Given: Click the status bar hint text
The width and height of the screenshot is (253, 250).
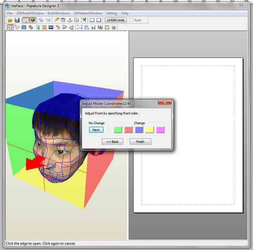Looking at the screenshot, I should point(40,243).
